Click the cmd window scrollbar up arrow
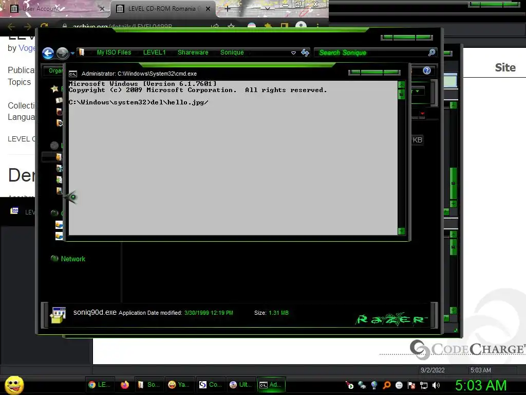 [401, 85]
